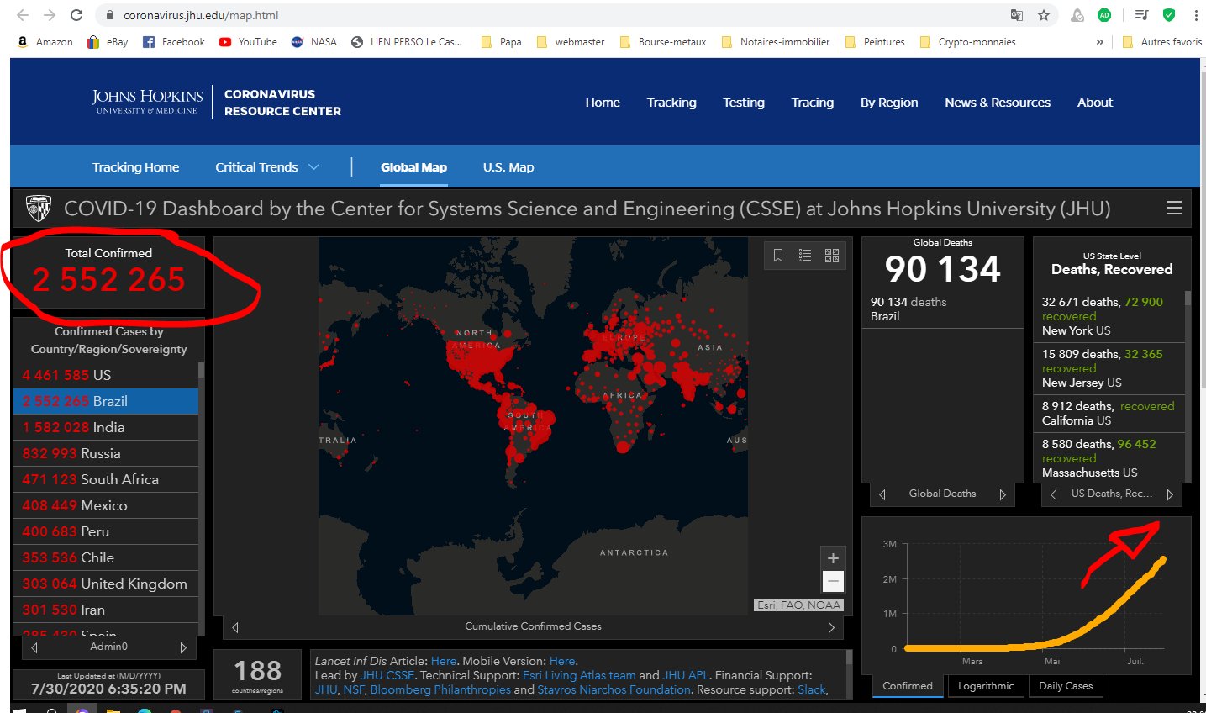Show next map layer after Cumulative Confirmed Cases

[x=831, y=627]
